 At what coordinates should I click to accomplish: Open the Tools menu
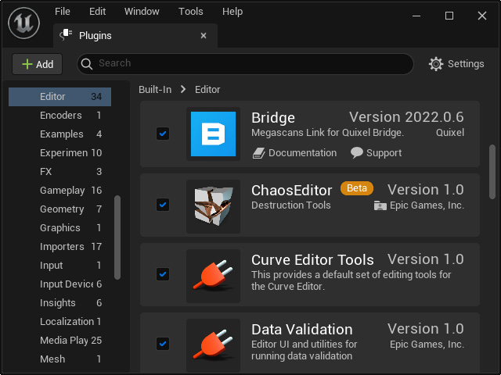click(x=191, y=12)
